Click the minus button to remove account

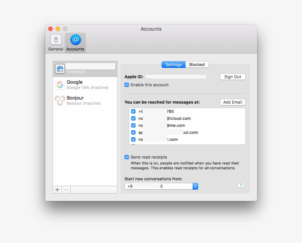(66, 190)
